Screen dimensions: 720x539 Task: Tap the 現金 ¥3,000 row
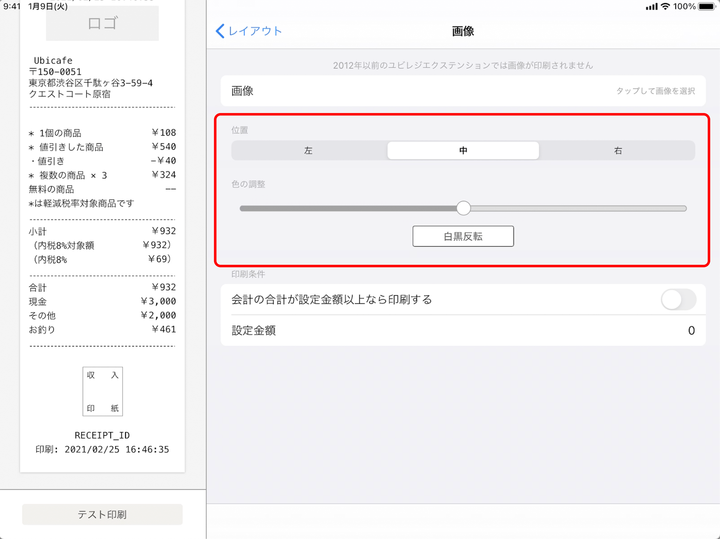tap(102, 301)
